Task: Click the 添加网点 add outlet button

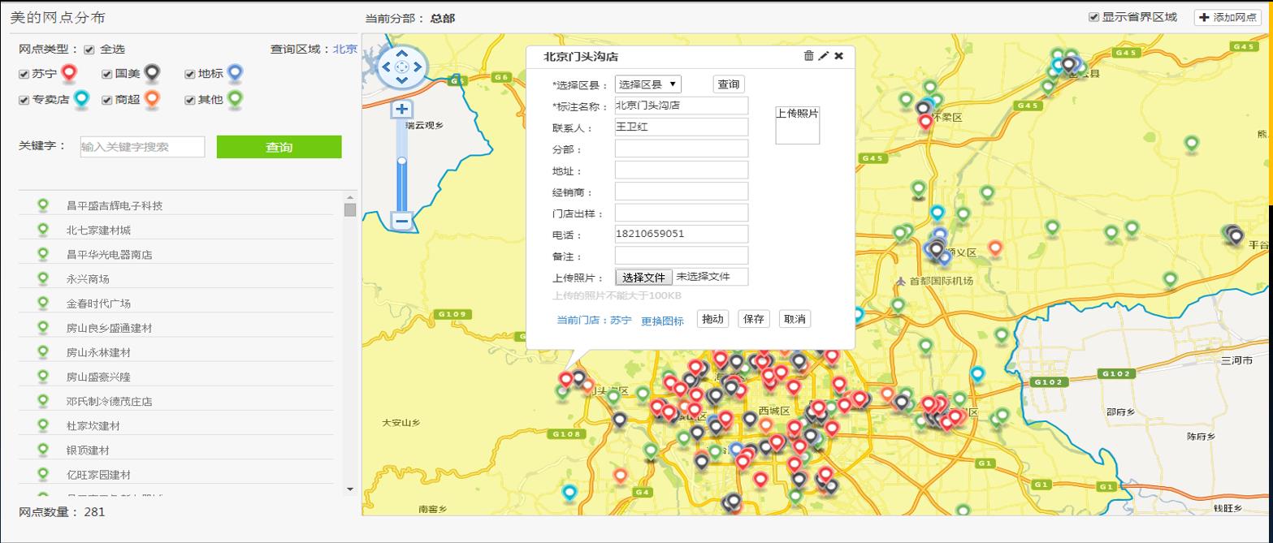Action: click(1227, 17)
